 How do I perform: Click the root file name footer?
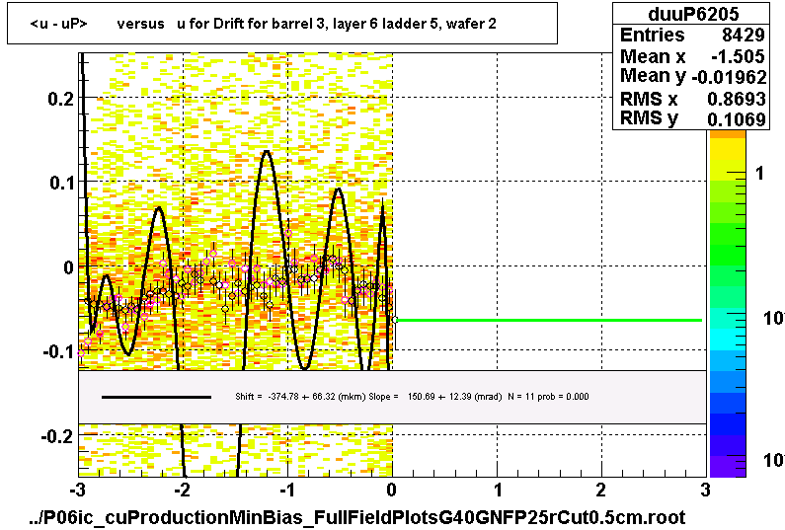point(357,517)
